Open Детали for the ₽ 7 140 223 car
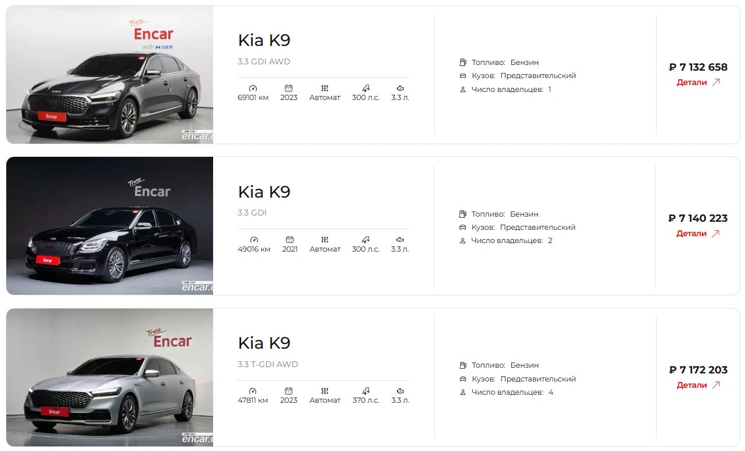 click(x=698, y=233)
